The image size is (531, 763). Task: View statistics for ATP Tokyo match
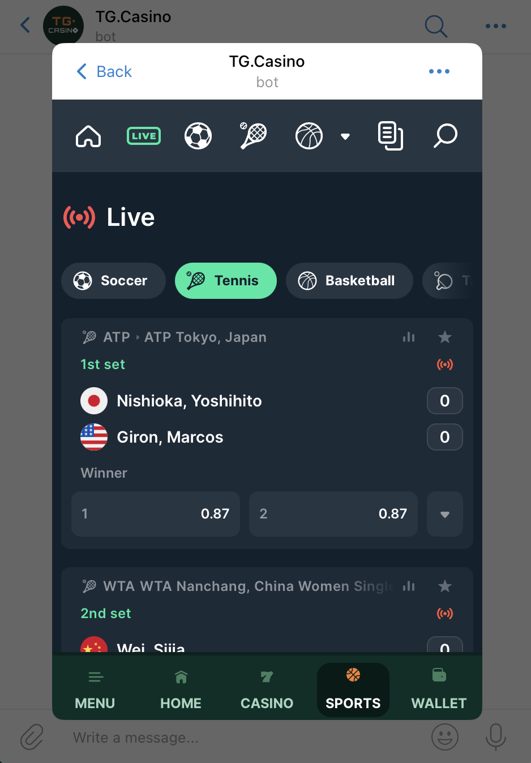coord(409,337)
